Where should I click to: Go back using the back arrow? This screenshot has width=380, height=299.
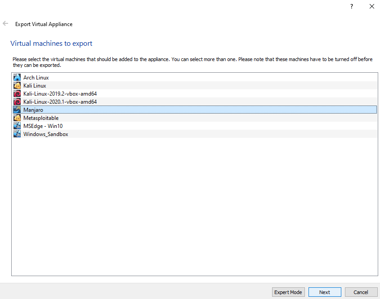(5, 23)
